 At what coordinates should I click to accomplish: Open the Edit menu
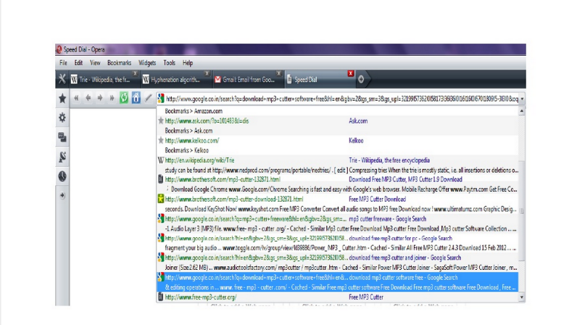point(78,63)
